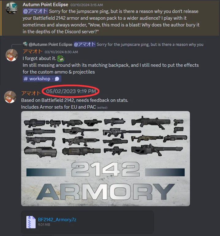Click the small avatar in reply preview

tap(25, 44)
